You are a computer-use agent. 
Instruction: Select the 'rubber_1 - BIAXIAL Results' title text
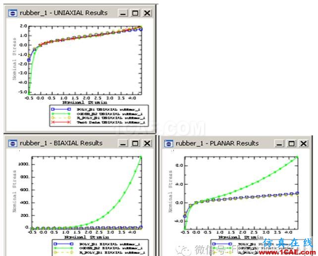pyautogui.click(x=61, y=143)
